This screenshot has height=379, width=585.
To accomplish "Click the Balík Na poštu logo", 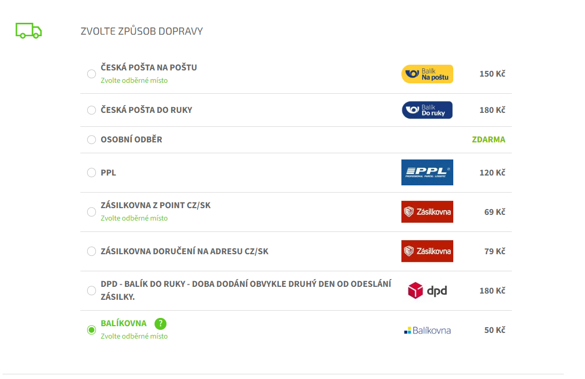I will (x=427, y=74).
